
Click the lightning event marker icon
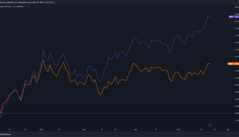point(210,125)
